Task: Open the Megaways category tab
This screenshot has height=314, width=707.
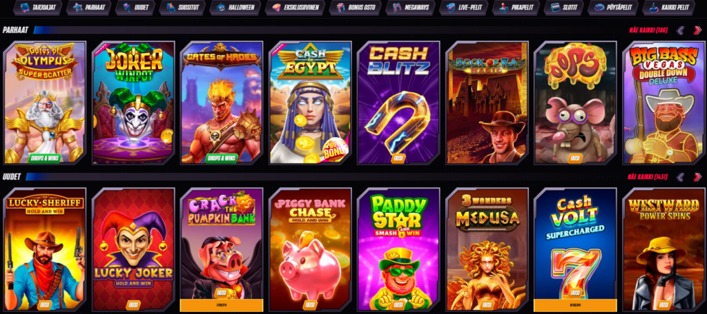Action: pos(410,8)
